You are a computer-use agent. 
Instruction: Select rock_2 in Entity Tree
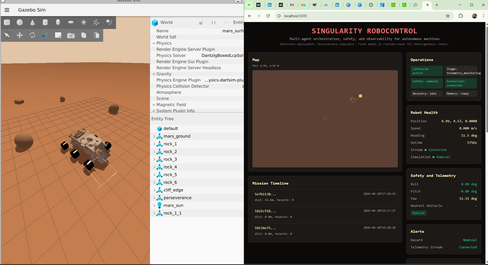pos(197,152)
